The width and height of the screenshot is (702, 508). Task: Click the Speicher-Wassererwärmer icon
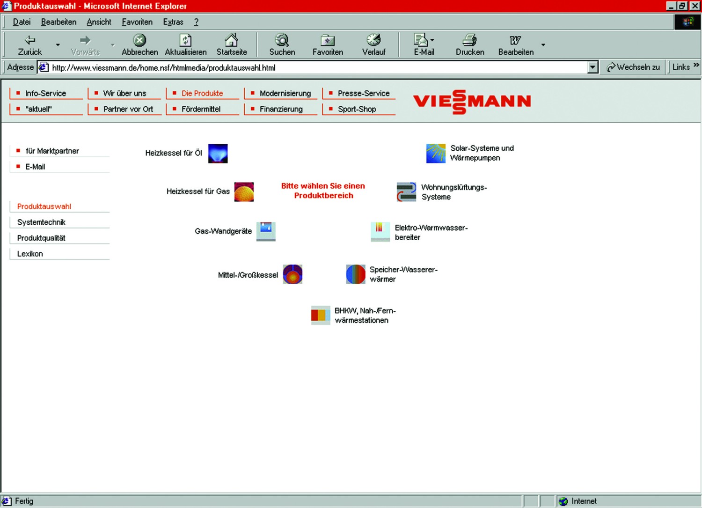pos(355,274)
